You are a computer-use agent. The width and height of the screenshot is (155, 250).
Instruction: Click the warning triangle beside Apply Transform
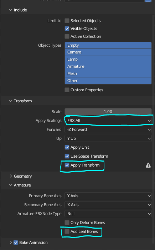[148, 165]
